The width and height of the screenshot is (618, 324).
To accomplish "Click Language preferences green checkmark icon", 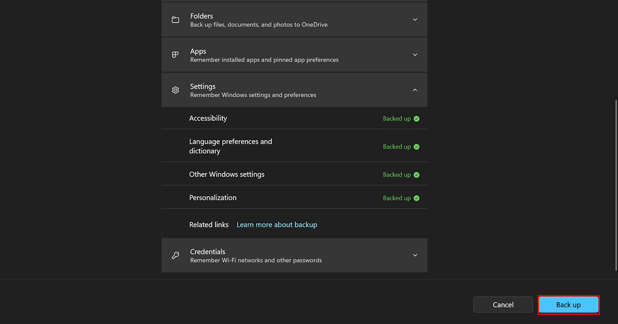I will [x=417, y=147].
